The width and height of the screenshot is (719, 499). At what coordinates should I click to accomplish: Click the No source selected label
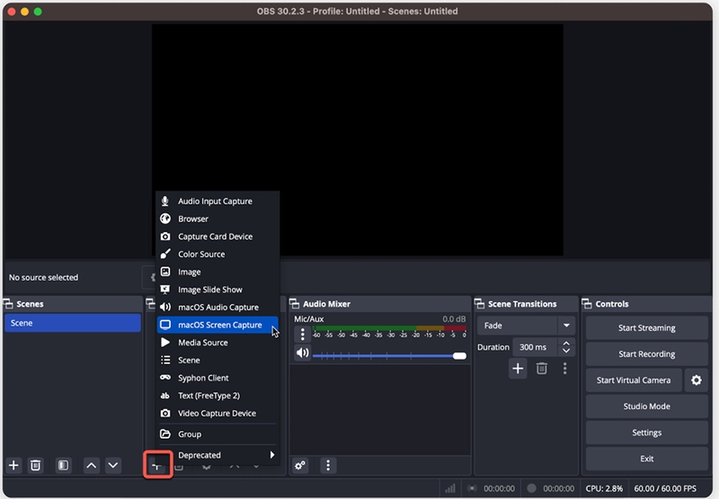(43, 278)
